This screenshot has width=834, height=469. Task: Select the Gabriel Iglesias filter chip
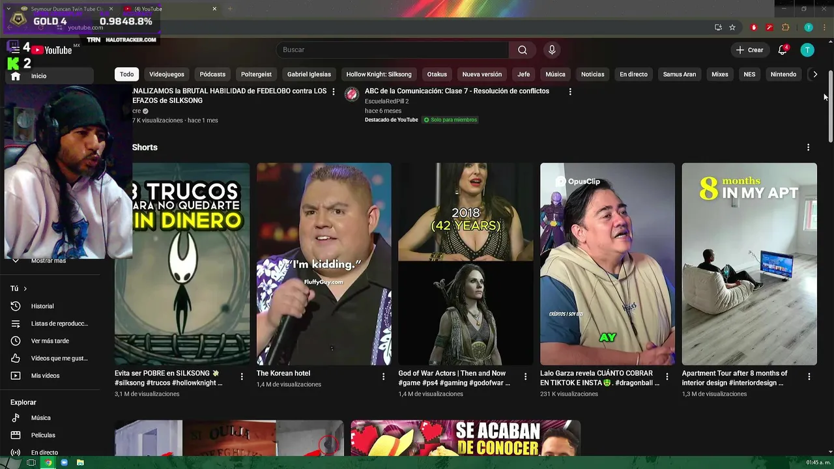(309, 74)
